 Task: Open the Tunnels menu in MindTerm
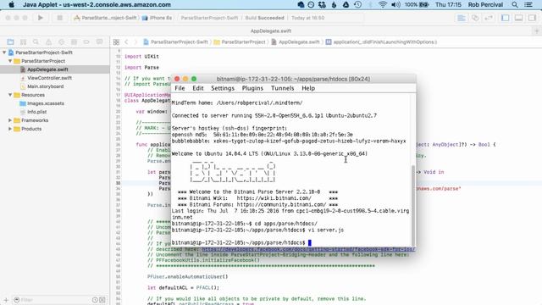click(282, 88)
